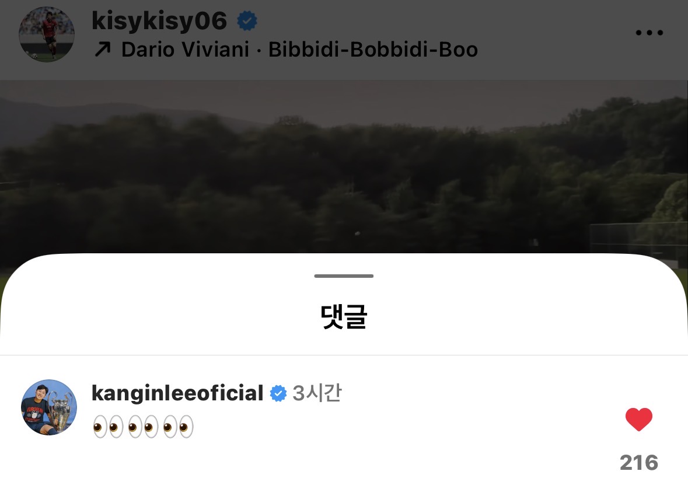Tap the 3시간 comment timestamp

[x=317, y=393]
